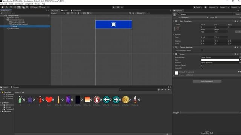Click the Image Color swatch

220,60
